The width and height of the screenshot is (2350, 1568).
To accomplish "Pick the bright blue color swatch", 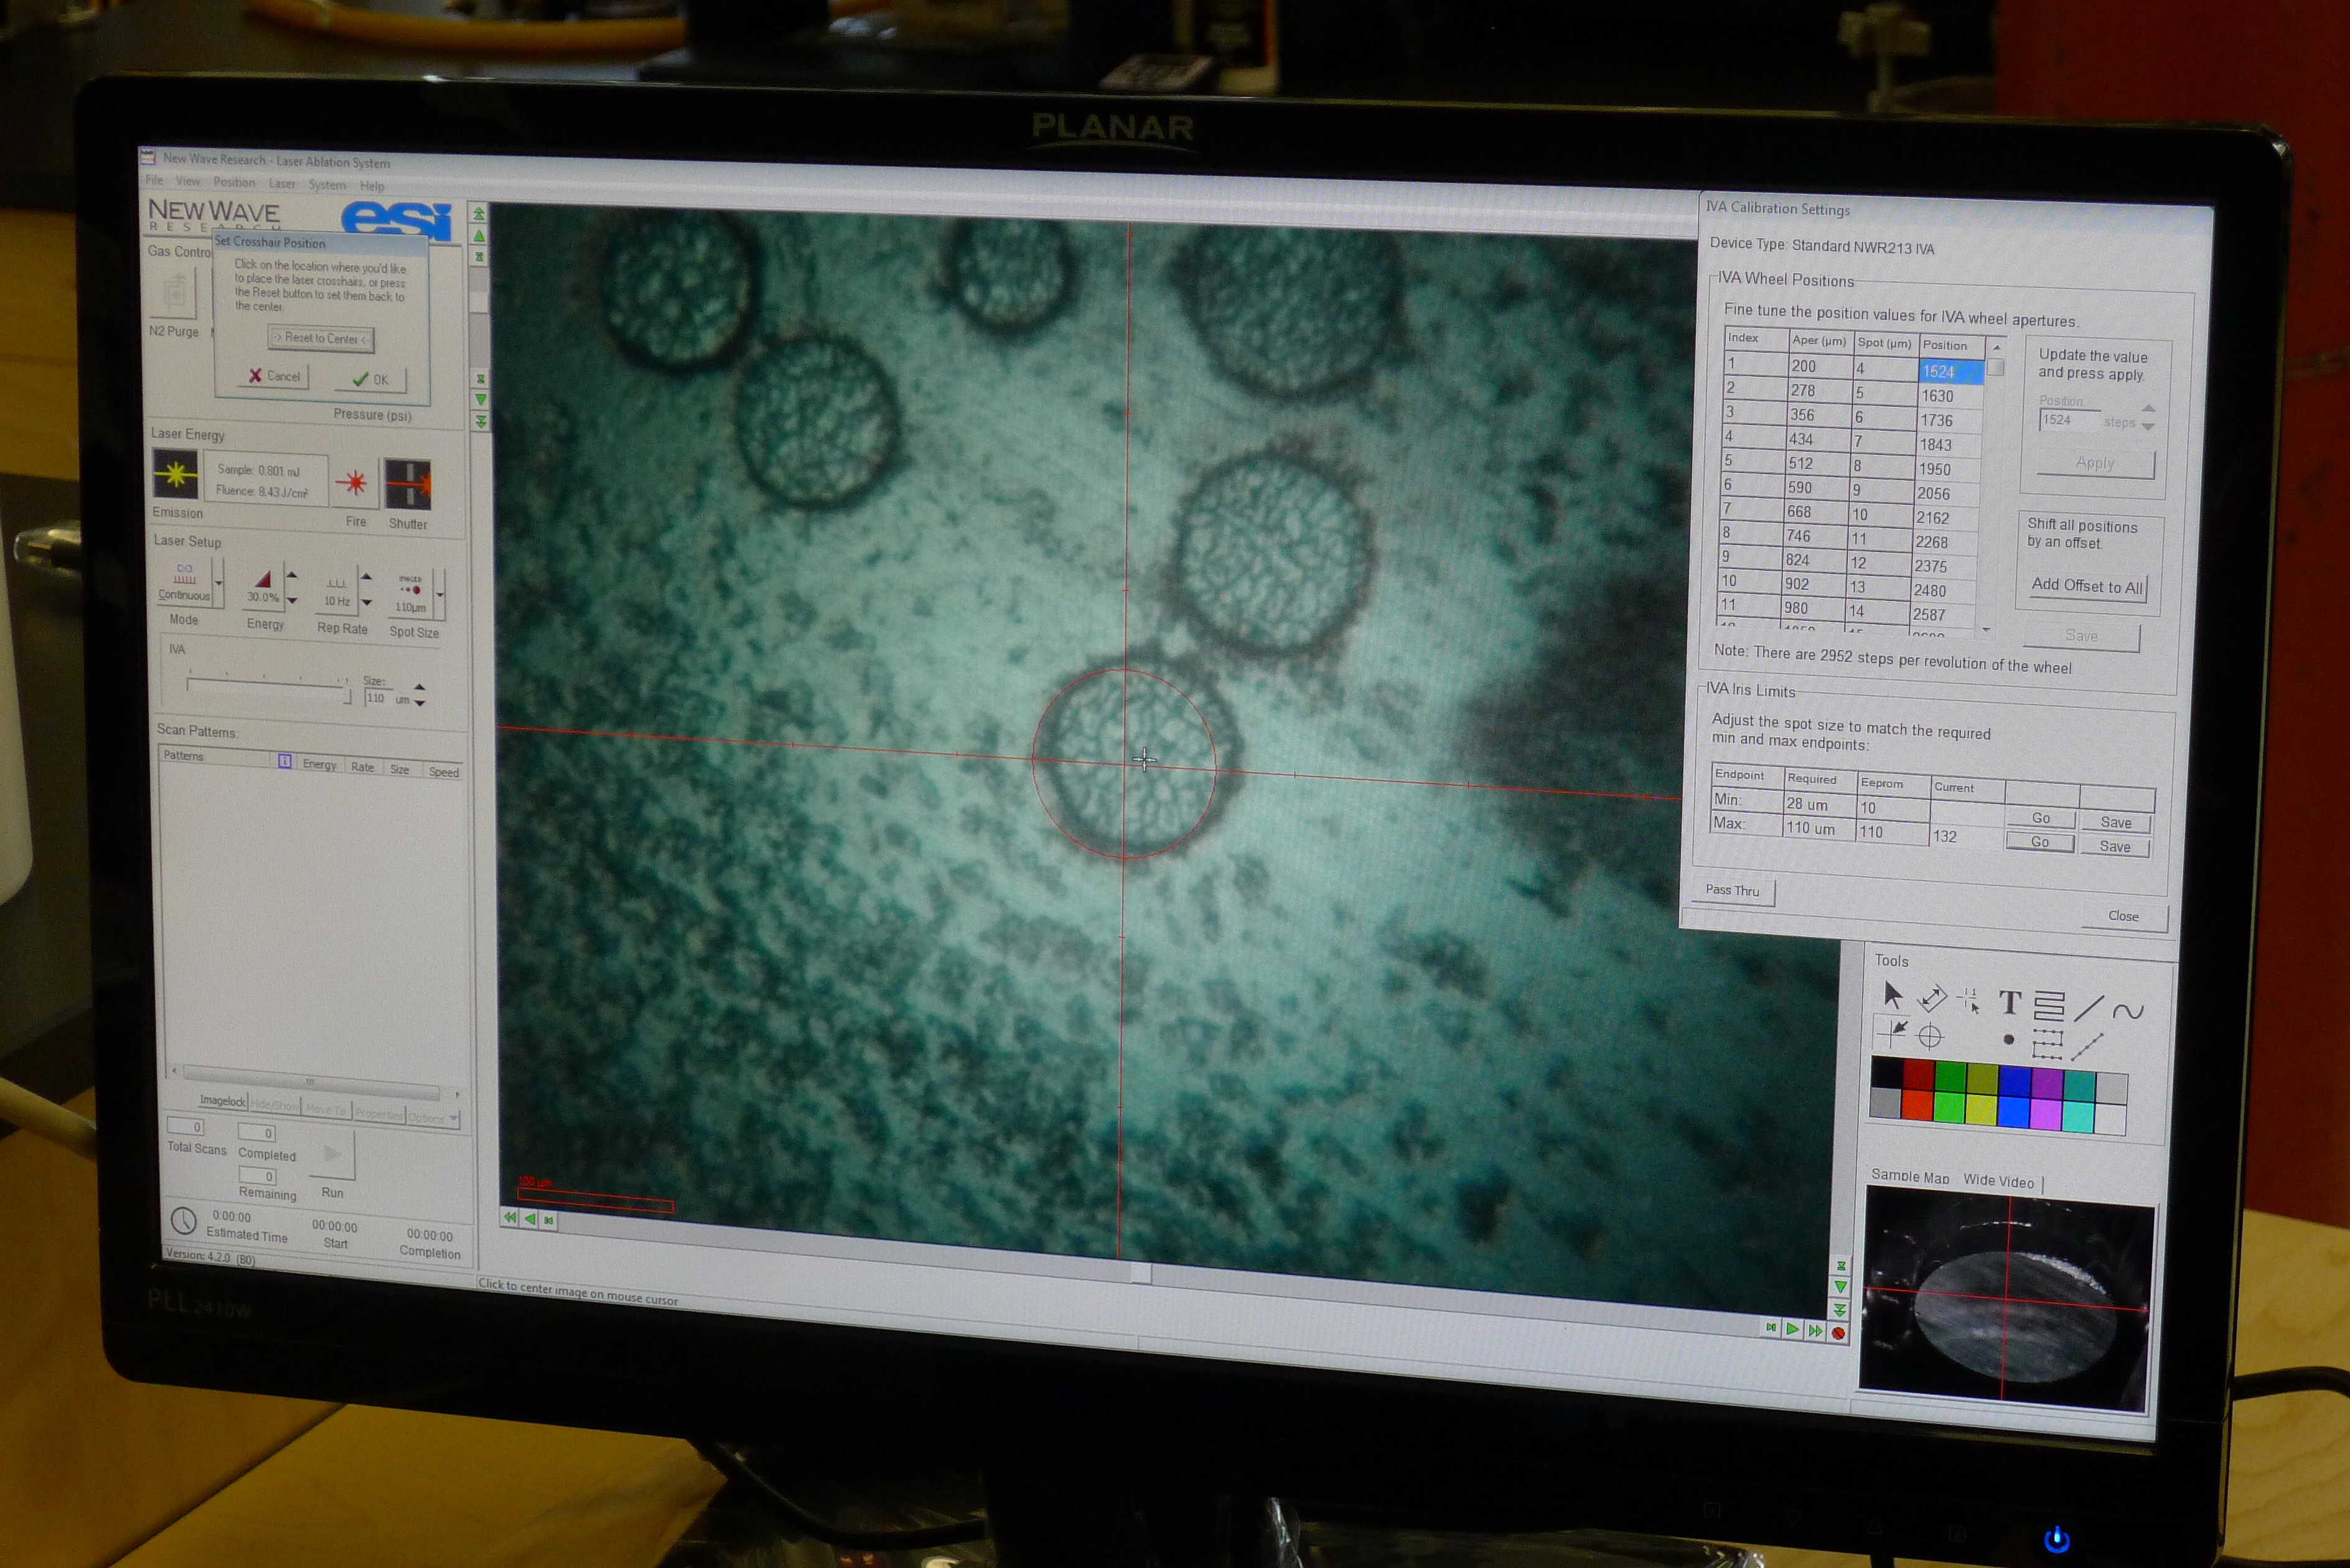I will (2013, 1112).
